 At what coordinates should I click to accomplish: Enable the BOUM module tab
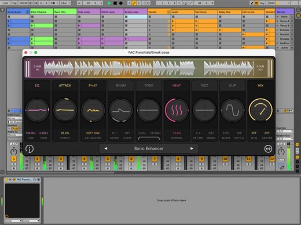click(x=121, y=85)
